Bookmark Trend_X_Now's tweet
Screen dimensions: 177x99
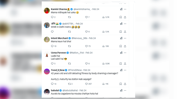click(x=121, y=84)
